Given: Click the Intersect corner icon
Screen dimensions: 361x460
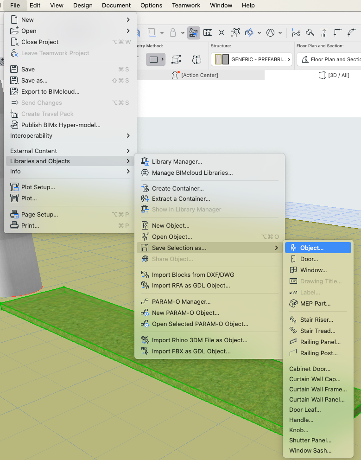Looking at the screenshot, I should (338, 32).
